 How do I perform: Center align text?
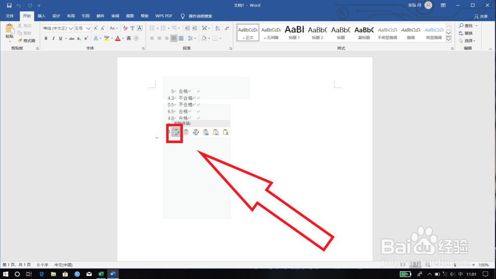tap(159, 39)
